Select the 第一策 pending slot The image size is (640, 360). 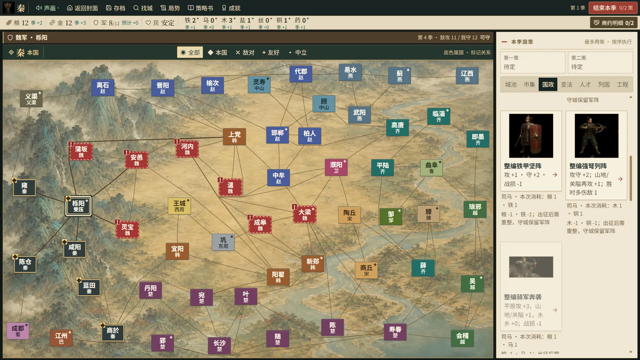pos(533,62)
